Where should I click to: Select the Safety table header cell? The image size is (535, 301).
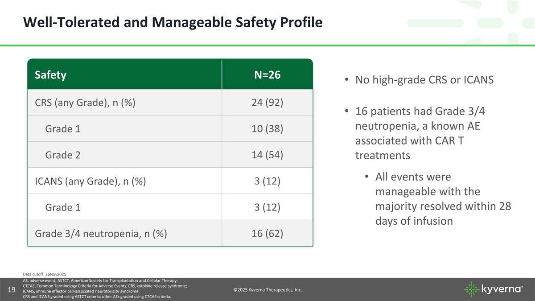[50, 75]
